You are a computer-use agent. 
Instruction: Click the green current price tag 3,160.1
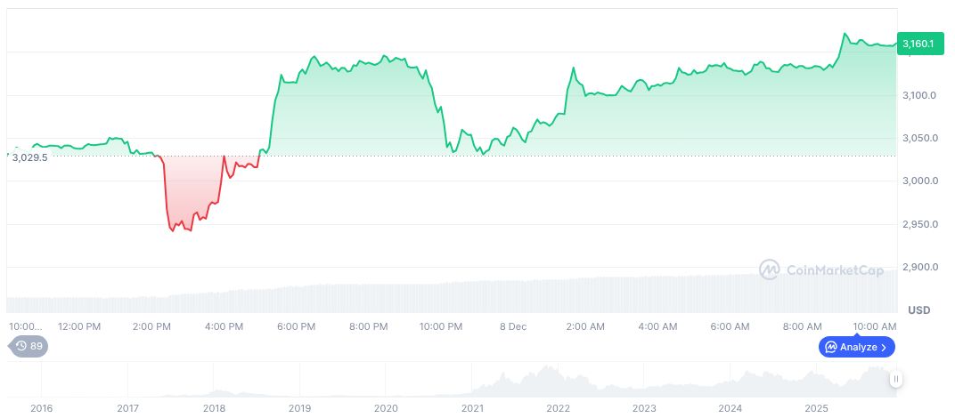click(x=918, y=43)
